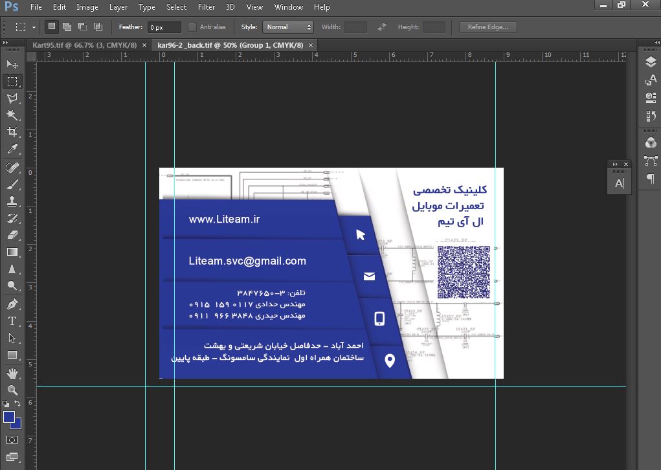This screenshot has width=661, height=470.
Task: Open the Filter menu
Action: (207, 7)
